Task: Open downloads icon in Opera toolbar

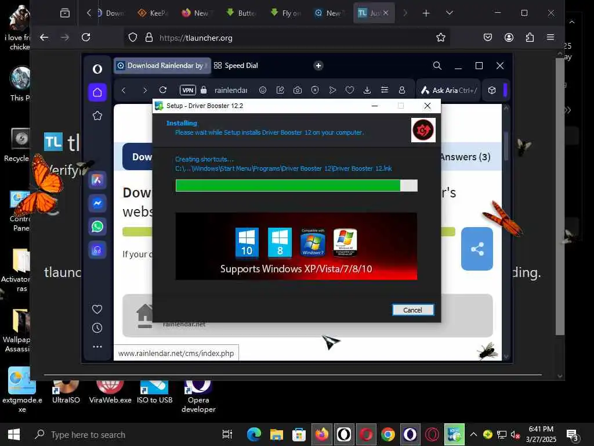Action: (x=367, y=90)
